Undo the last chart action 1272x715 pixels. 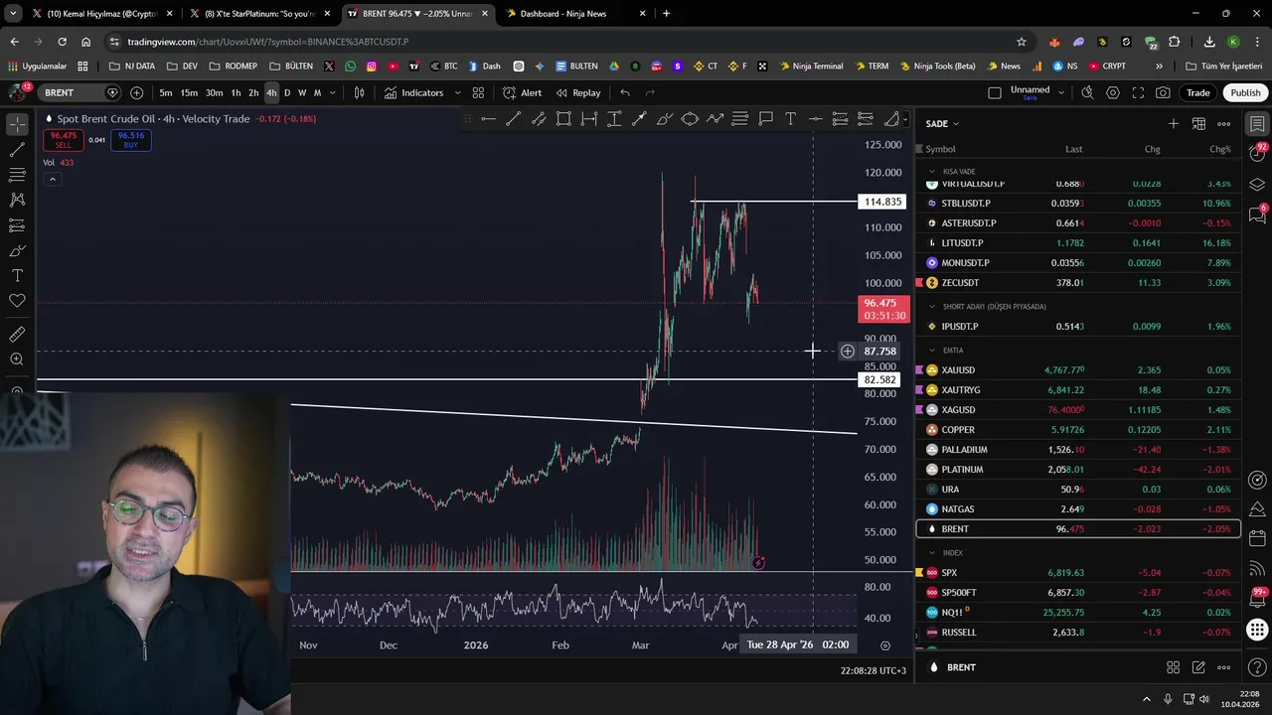[x=625, y=92]
